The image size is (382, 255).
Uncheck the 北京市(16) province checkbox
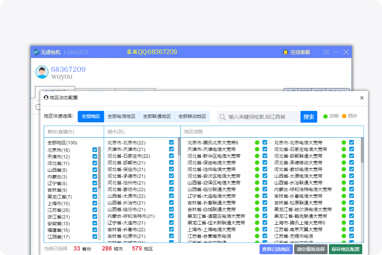(x=95, y=150)
